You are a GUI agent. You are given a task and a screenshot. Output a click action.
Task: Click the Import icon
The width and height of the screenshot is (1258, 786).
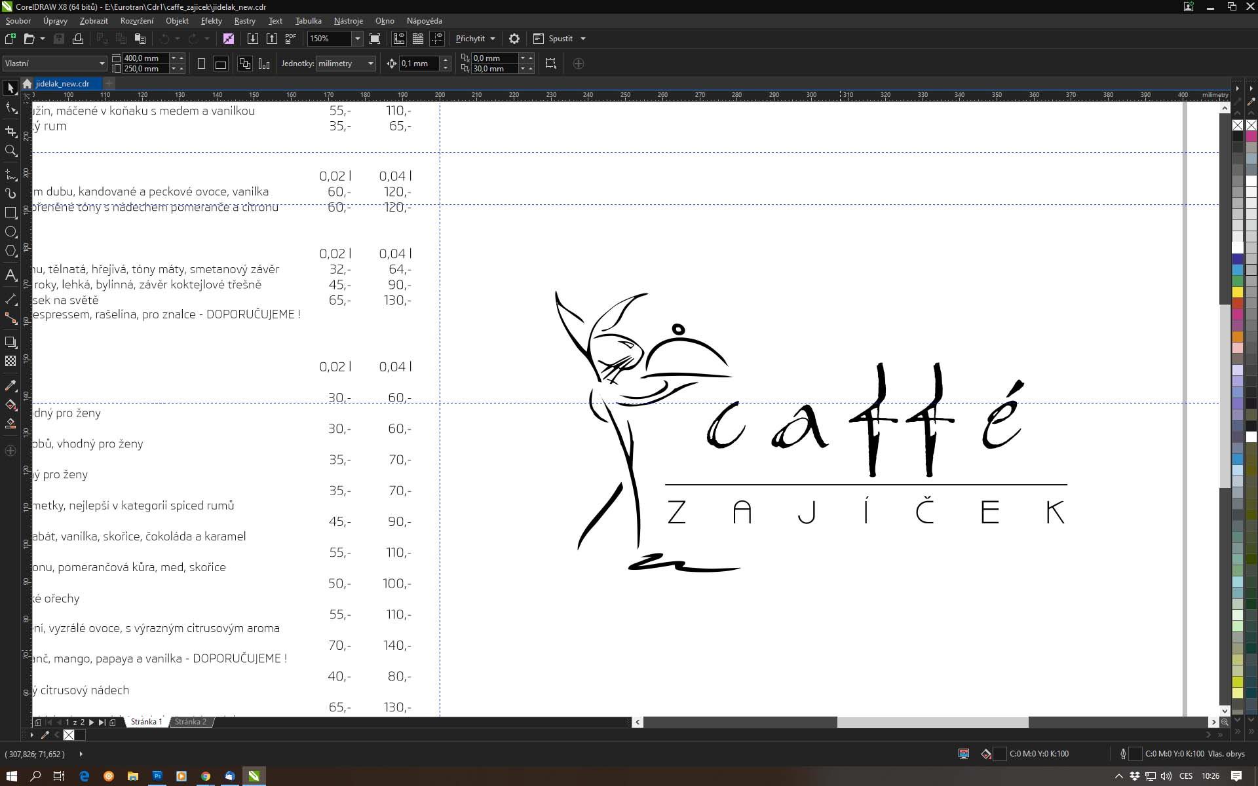coord(252,39)
